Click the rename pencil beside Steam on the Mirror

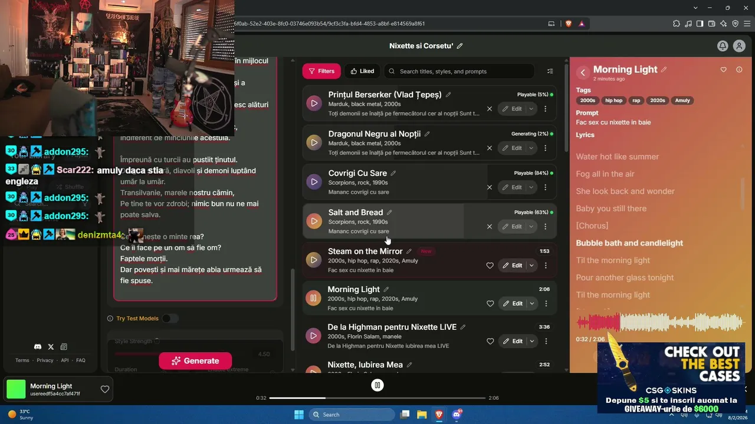(409, 251)
